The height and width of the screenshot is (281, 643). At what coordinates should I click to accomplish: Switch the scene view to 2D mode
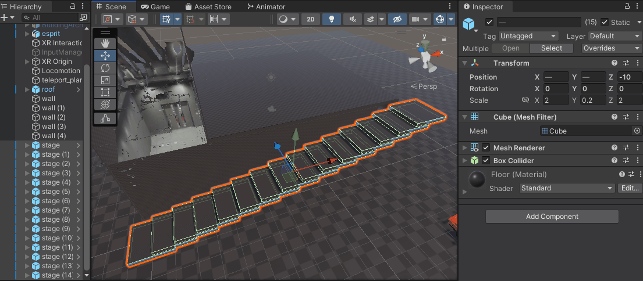pyautogui.click(x=311, y=19)
